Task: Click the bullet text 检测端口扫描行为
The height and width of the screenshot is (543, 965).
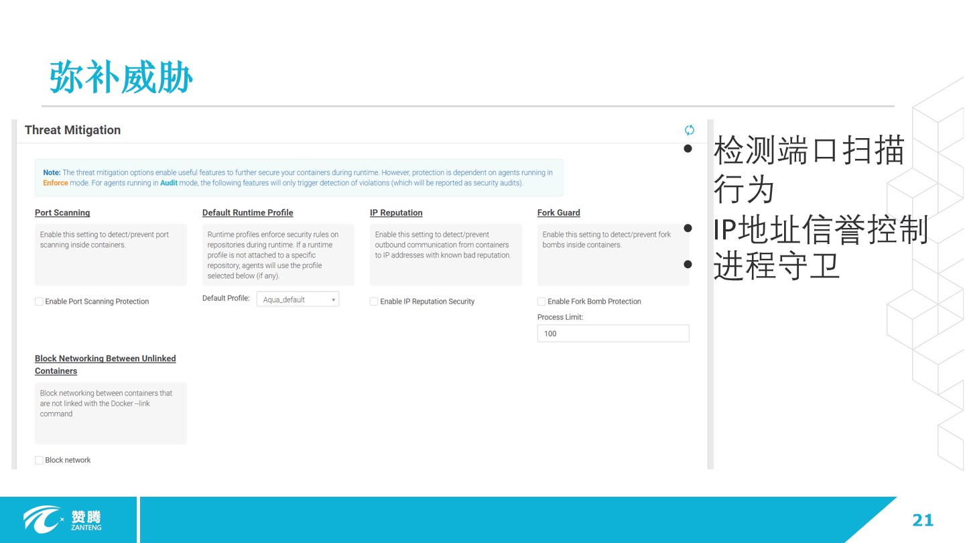Action: pyautogui.click(x=810, y=170)
